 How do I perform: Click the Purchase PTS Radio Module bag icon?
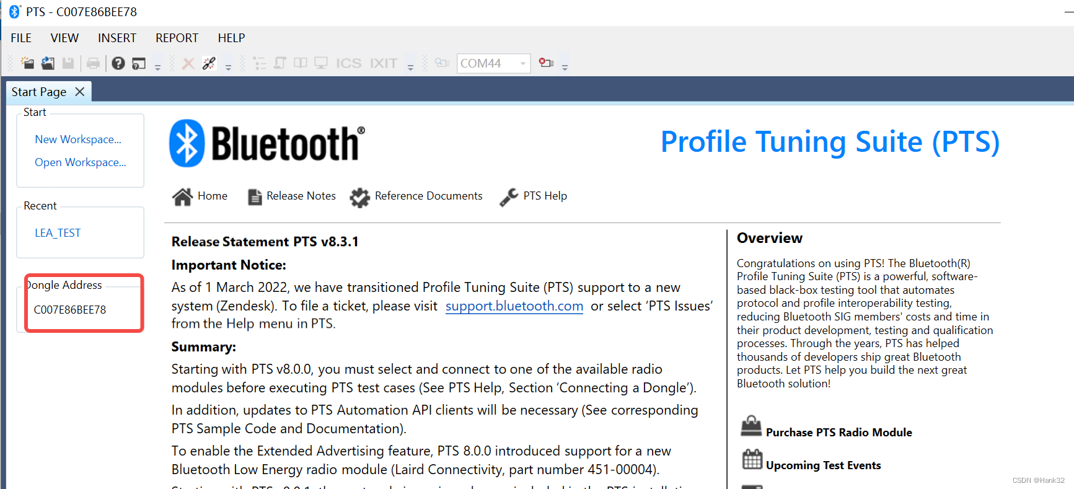tap(751, 426)
